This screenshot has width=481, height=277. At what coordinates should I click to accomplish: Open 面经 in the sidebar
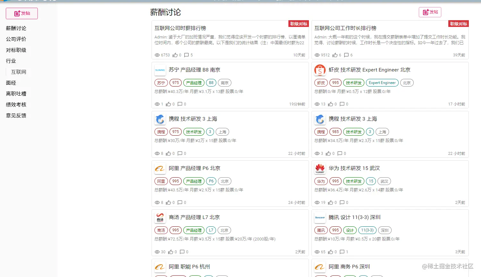[11, 83]
